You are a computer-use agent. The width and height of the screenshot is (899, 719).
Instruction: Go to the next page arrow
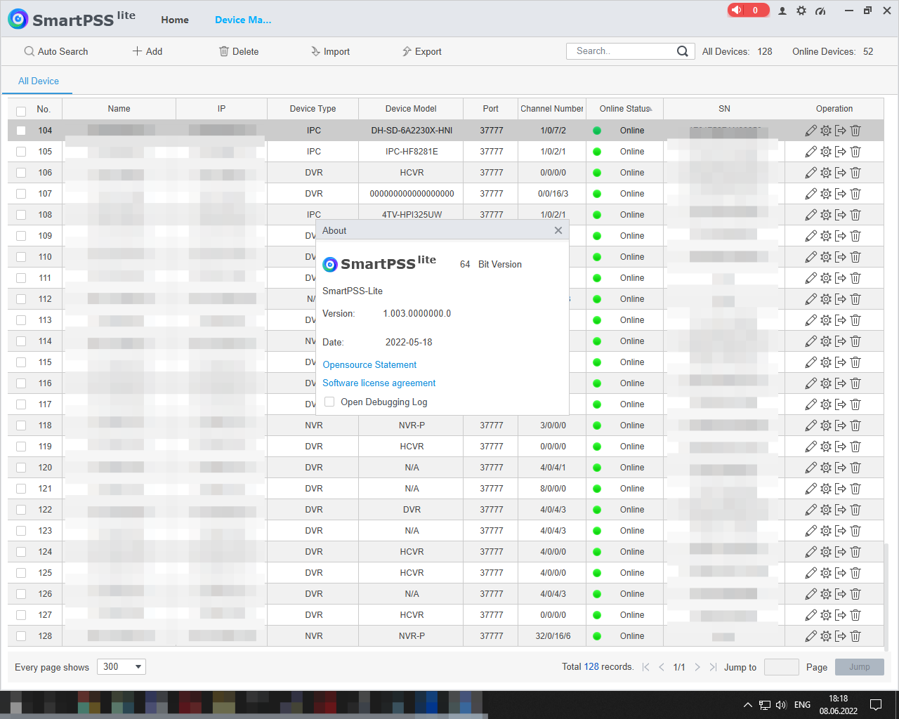pyautogui.click(x=697, y=667)
